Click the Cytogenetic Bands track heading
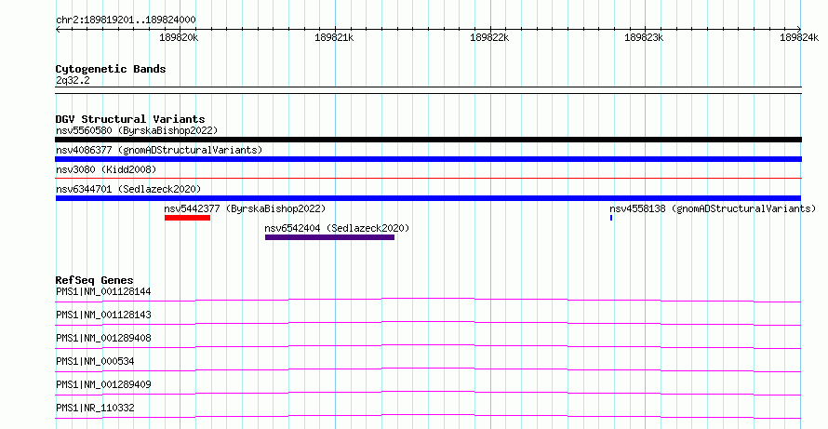This screenshot has height=429, width=828. coord(111,69)
